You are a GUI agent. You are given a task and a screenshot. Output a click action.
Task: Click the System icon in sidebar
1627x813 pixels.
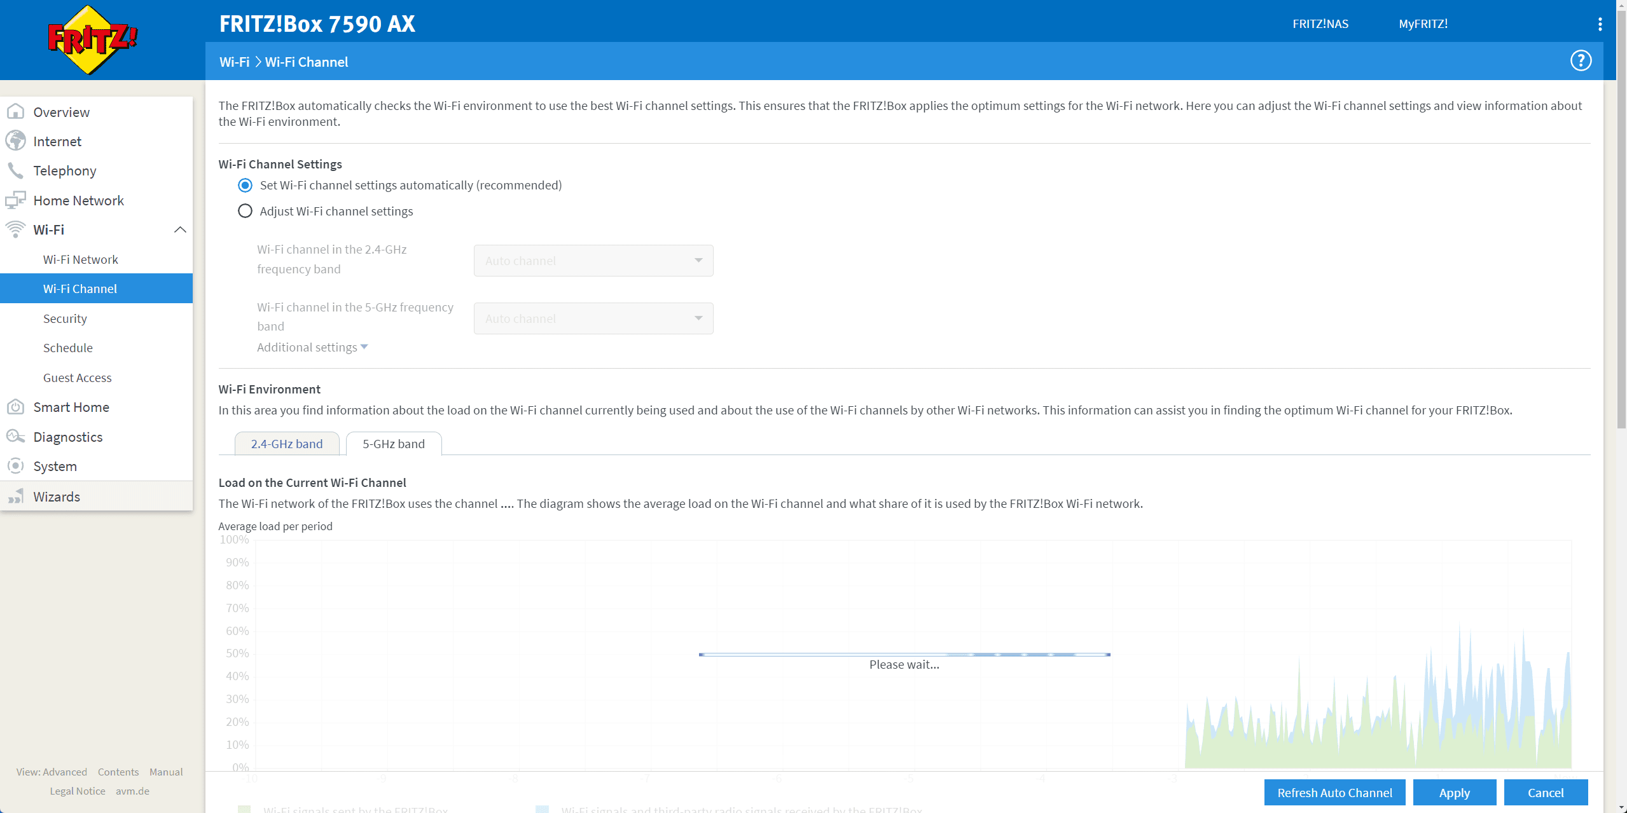pyautogui.click(x=15, y=466)
